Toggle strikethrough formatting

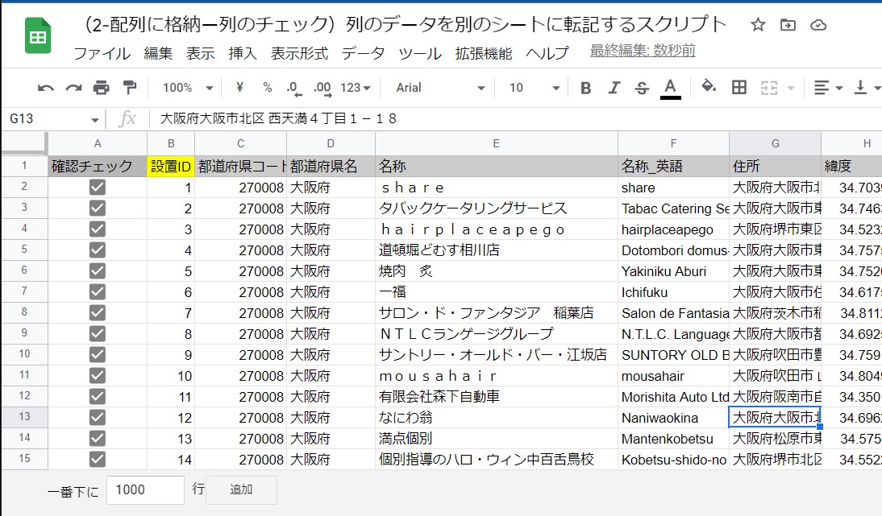pyautogui.click(x=642, y=88)
